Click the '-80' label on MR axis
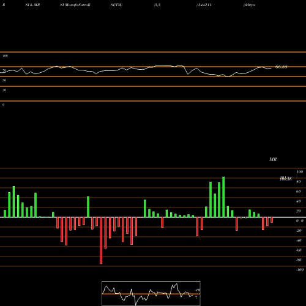The height and width of the screenshot is (306, 306). pyautogui.click(x=299, y=260)
